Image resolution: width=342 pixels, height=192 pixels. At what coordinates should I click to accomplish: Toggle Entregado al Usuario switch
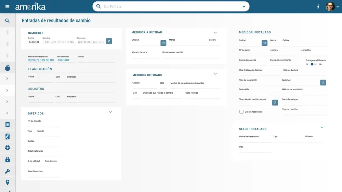[314, 64]
